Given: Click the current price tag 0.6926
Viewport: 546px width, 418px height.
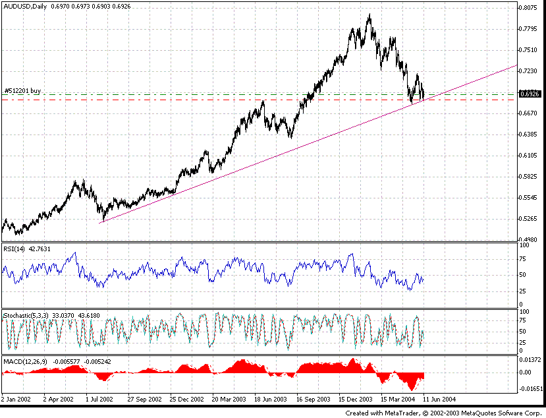Looking at the screenshot, I should (x=530, y=94).
